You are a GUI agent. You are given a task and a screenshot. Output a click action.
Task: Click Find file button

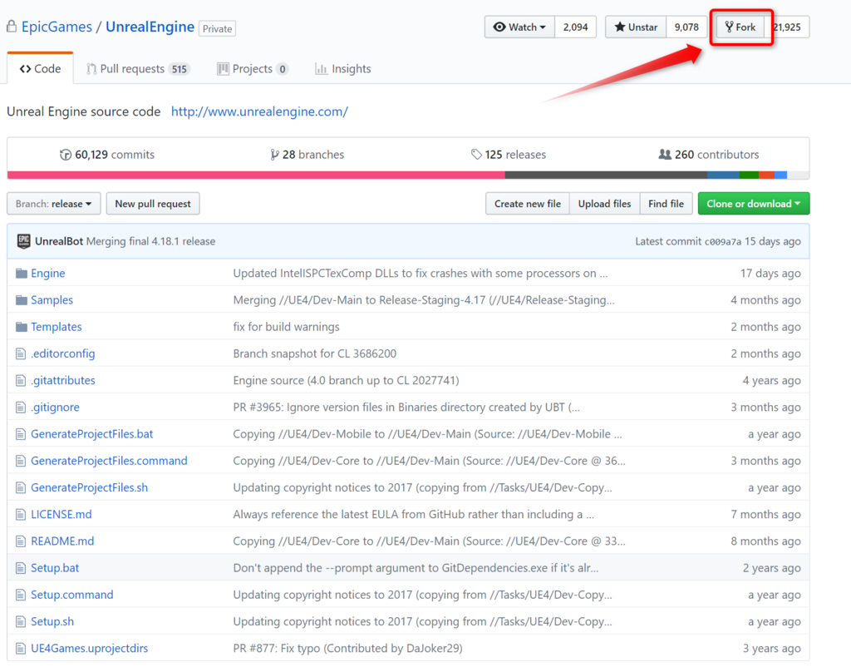tap(666, 204)
